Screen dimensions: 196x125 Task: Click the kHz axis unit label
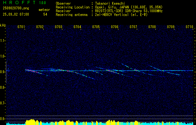click(x=3, y=25)
